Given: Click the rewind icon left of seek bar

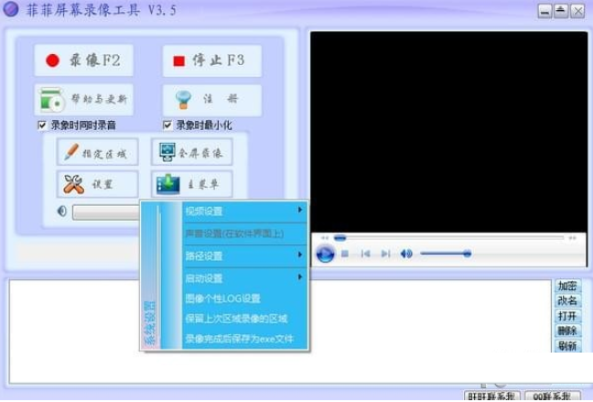Looking at the screenshot, I should [325, 238].
